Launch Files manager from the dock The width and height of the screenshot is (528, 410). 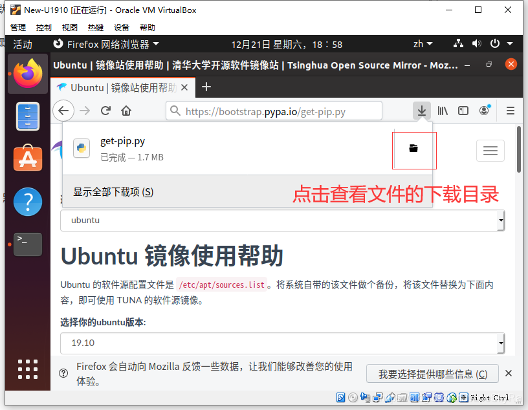[28, 116]
